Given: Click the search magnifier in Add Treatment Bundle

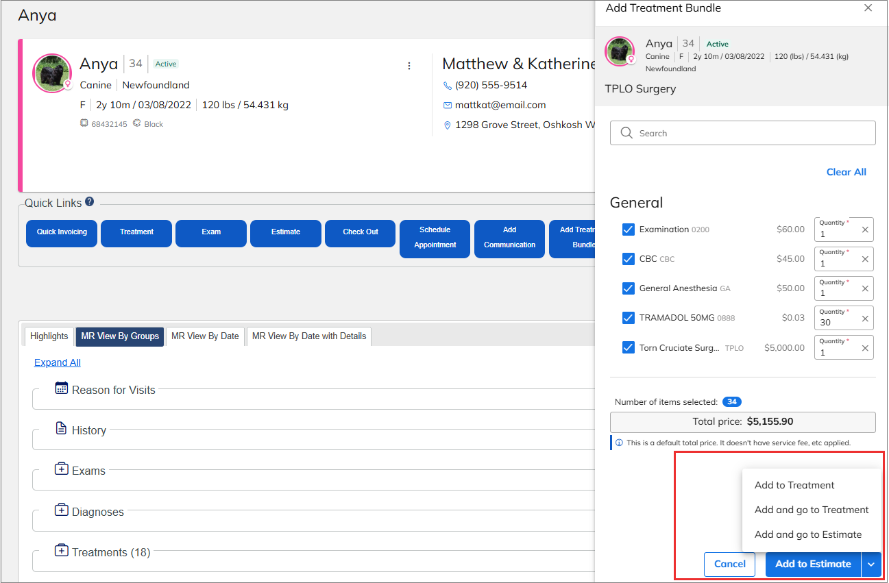Looking at the screenshot, I should pos(626,133).
